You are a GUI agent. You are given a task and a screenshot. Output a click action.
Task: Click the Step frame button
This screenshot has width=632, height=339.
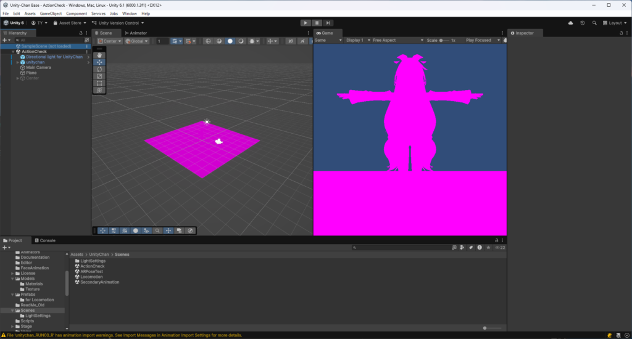[x=329, y=23]
